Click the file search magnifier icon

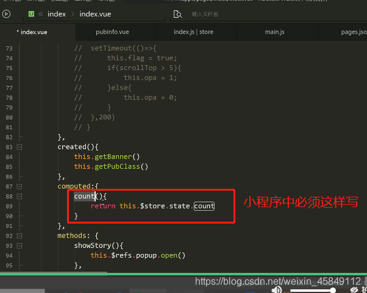coord(177,14)
